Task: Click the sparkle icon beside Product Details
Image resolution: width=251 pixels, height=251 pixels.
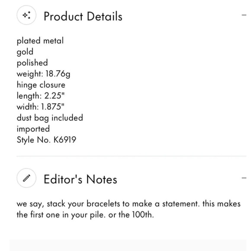Action: coord(26,15)
